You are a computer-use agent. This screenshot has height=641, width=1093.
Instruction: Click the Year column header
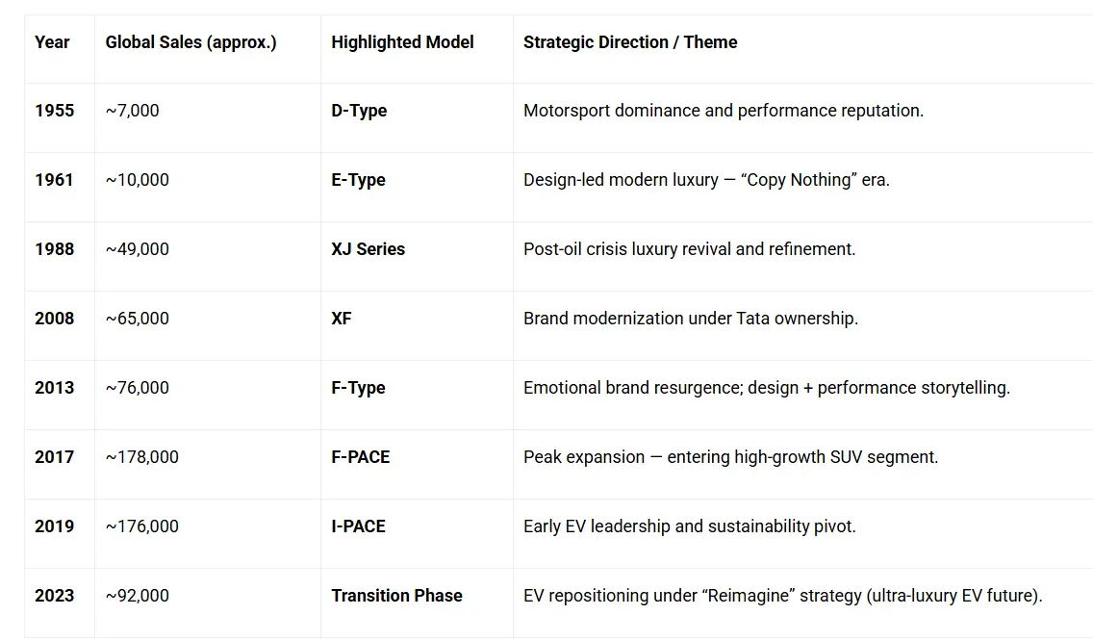click(52, 42)
